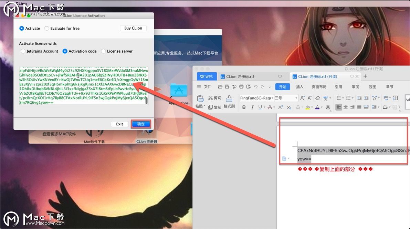Switch to the 审阅 ribbon tab
Viewport: 410px width, 229px height.
point(355,87)
